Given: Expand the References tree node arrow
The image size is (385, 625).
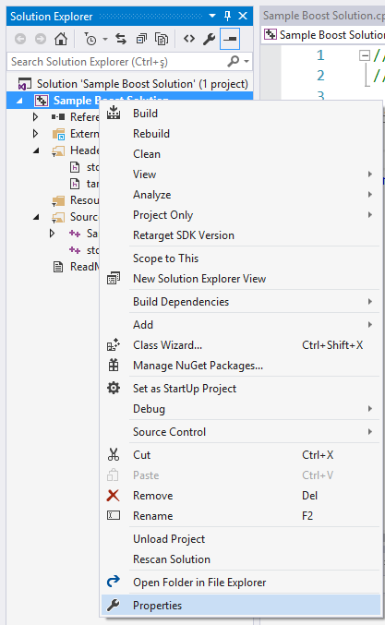Looking at the screenshot, I should click(x=35, y=117).
